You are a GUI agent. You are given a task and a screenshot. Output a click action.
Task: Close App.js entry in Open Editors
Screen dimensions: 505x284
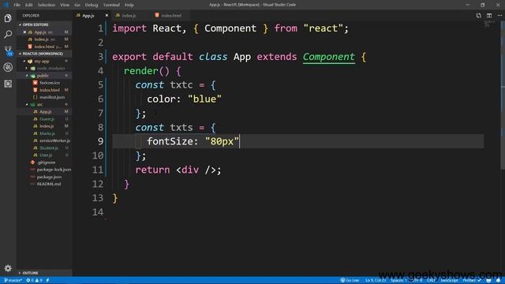point(24,32)
